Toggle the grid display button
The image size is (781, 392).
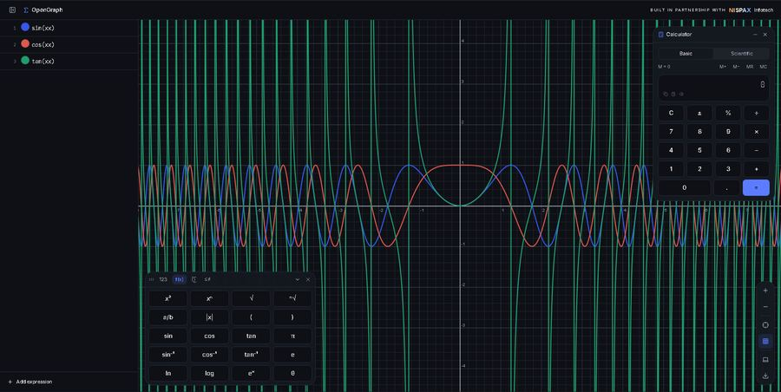point(765,342)
